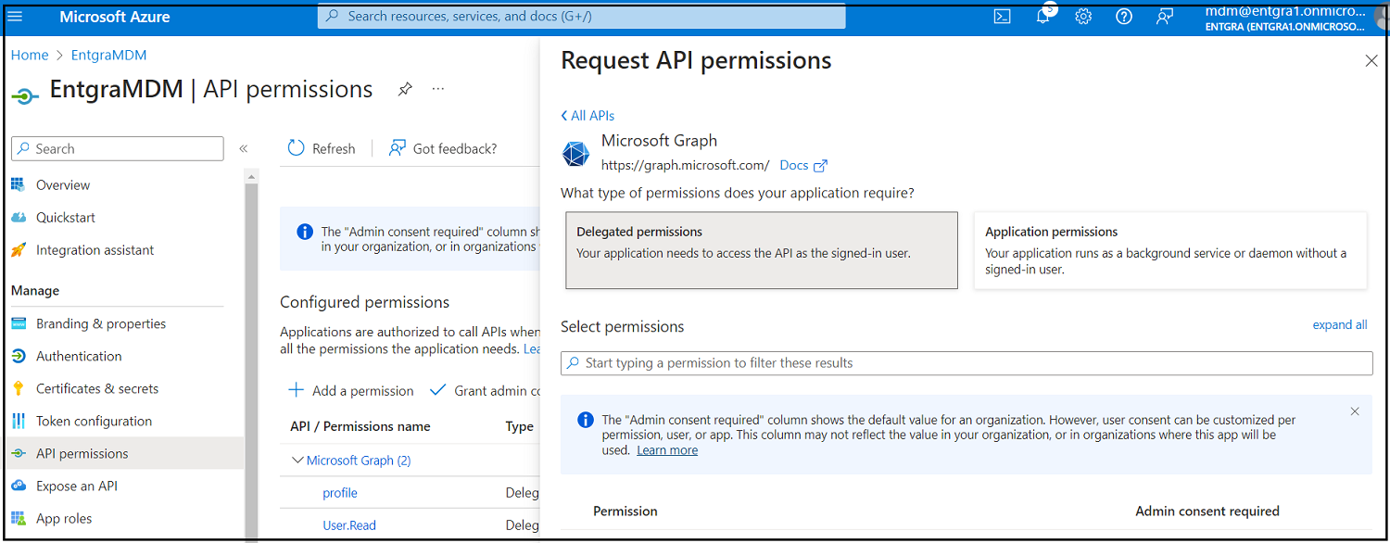The height and width of the screenshot is (543, 1390).
Task: Go back to All APIs
Action: (x=588, y=116)
